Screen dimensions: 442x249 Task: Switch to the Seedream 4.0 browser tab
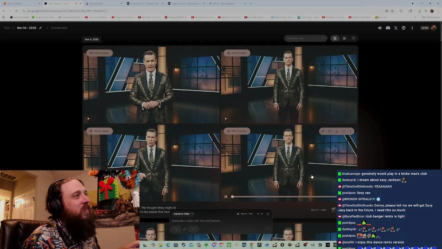145,3
